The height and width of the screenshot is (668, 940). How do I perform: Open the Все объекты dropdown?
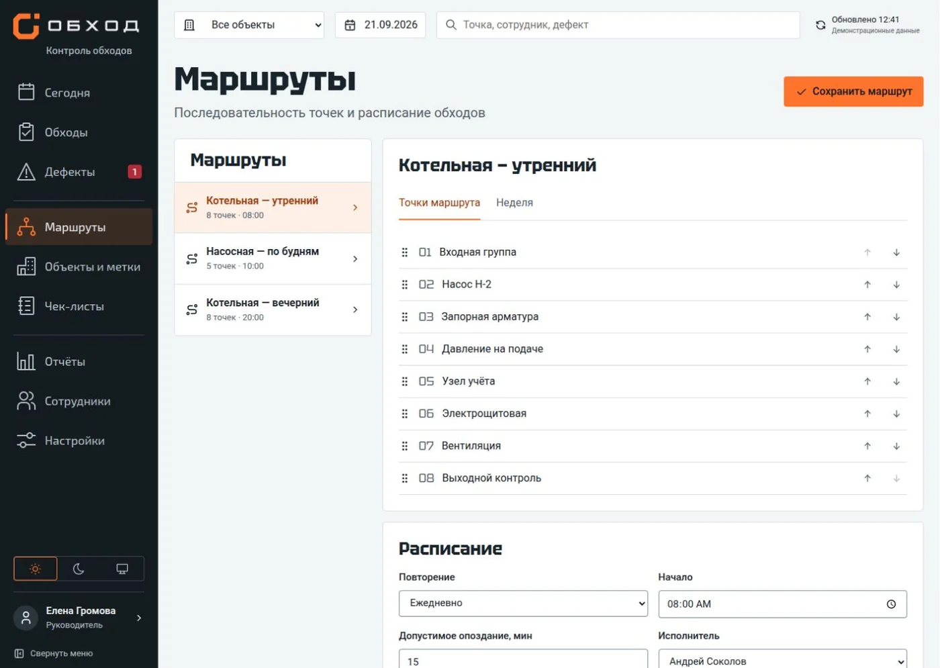[249, 25]
